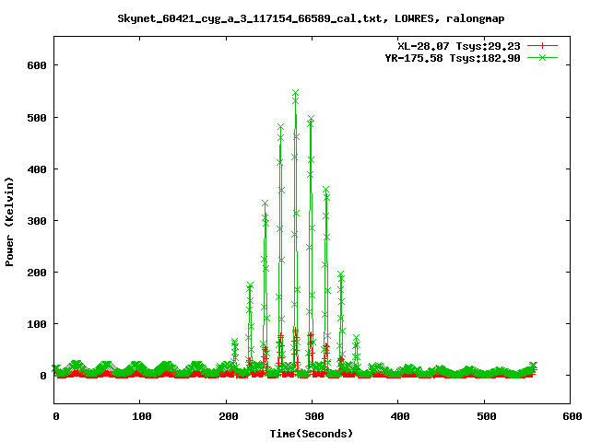Click the plot title Skynet_60421_cyg_a_3 text
The width and height of the screenshot is (590, 442).
click(x=311, y=18)
